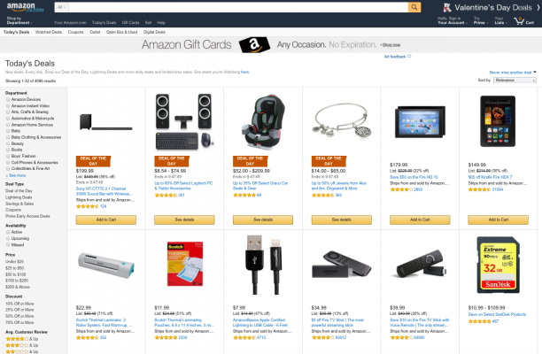Screen dimensions: 542x354
Task: Click the Ad feedback speech bubble icon
Action: pyautogui.click(x=409, y=57)
